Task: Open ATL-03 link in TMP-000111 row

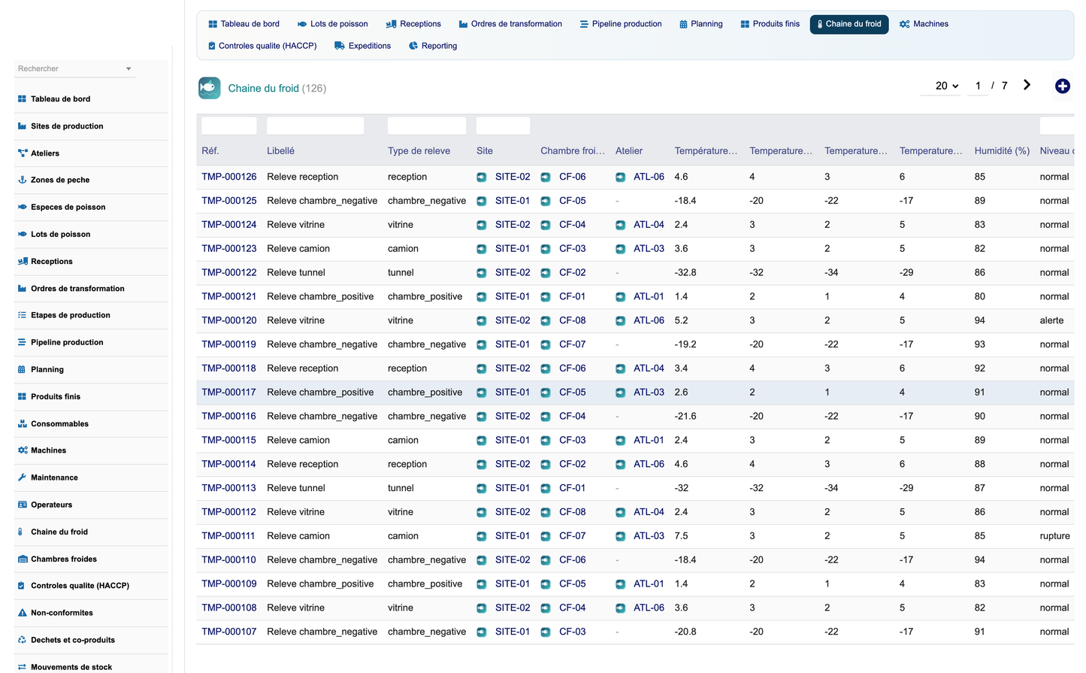Action: [649, 536]
